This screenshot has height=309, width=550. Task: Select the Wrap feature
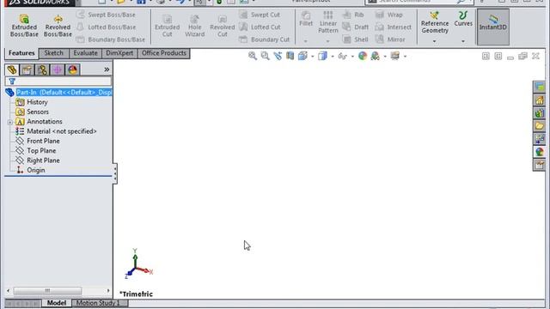(388, 15)
